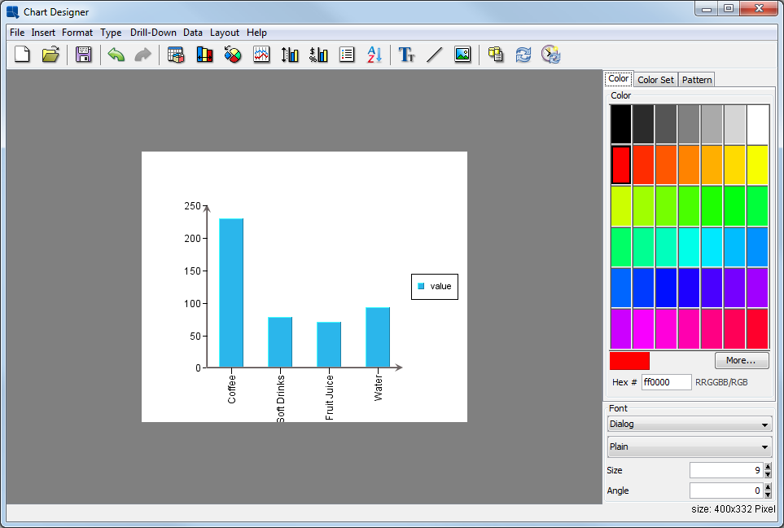
Task: Expand the Plain font style dropdown
Action: (690, 447)
